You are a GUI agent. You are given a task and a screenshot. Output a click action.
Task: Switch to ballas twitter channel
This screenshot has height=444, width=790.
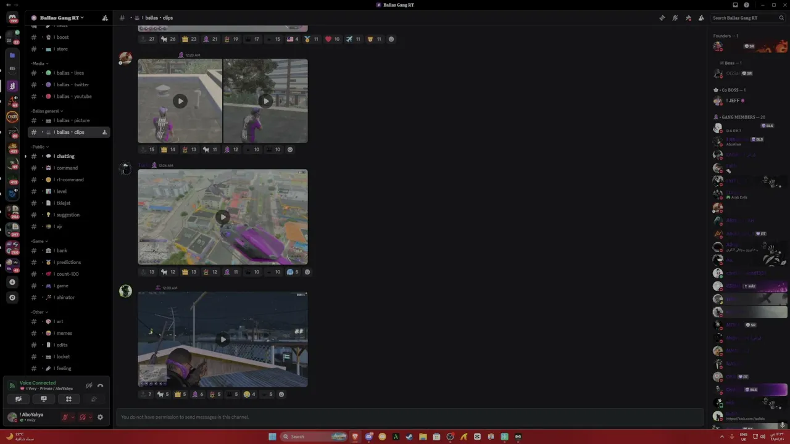point(69,84)
